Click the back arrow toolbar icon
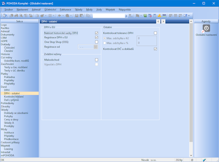 coord(60,15)
